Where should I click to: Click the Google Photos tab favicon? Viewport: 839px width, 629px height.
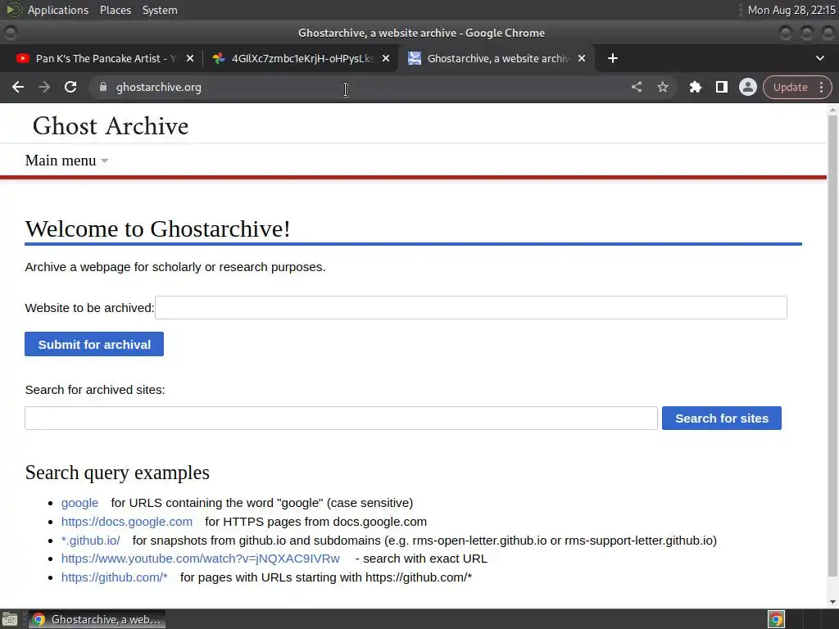pyautogui.click(x=218, y=58)
